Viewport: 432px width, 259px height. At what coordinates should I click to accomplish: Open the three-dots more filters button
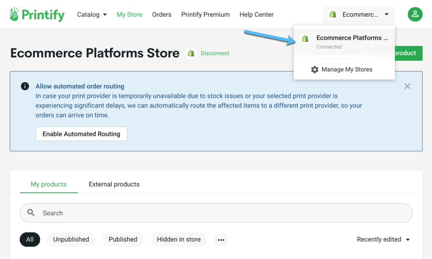[x=221, y=240]
